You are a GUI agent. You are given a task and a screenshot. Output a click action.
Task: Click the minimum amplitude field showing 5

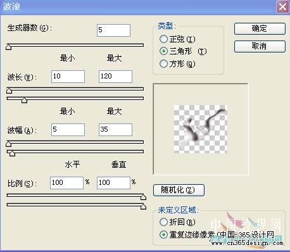tap(68, 130)
